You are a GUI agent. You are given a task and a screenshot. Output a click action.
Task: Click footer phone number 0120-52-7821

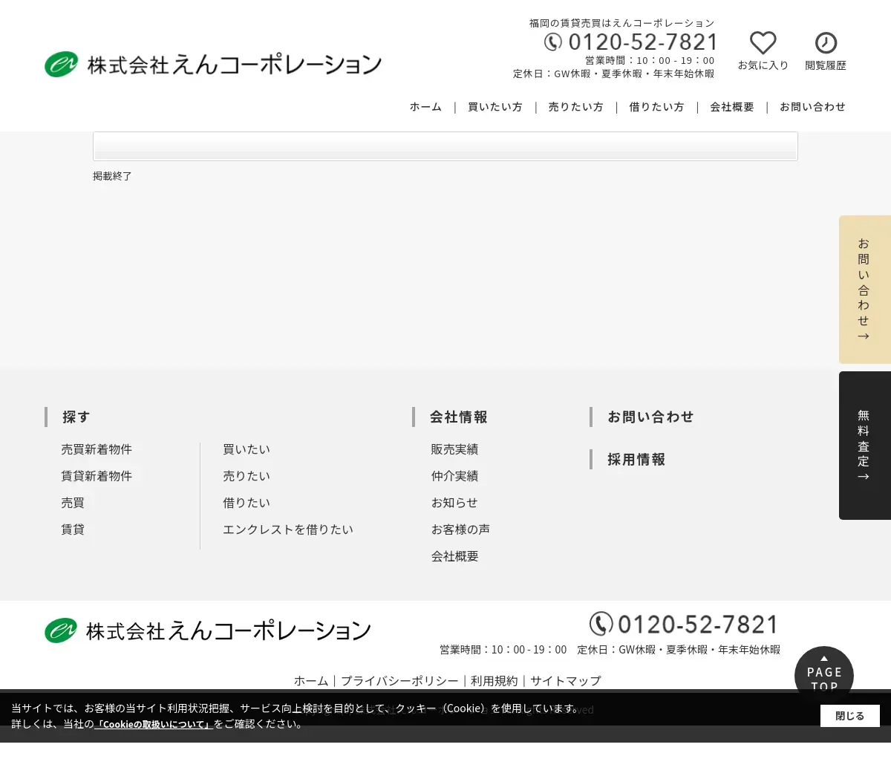698,625
